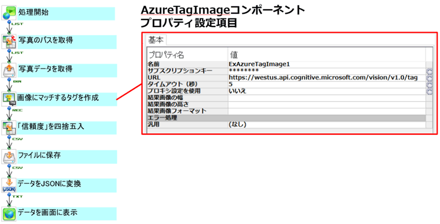Select the 写真データを取得 file-read icon

click(9, 71)
